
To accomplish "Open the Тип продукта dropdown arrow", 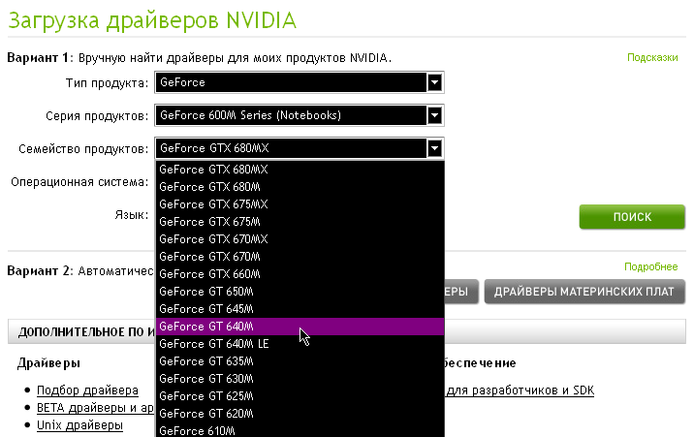I will 434,82.
